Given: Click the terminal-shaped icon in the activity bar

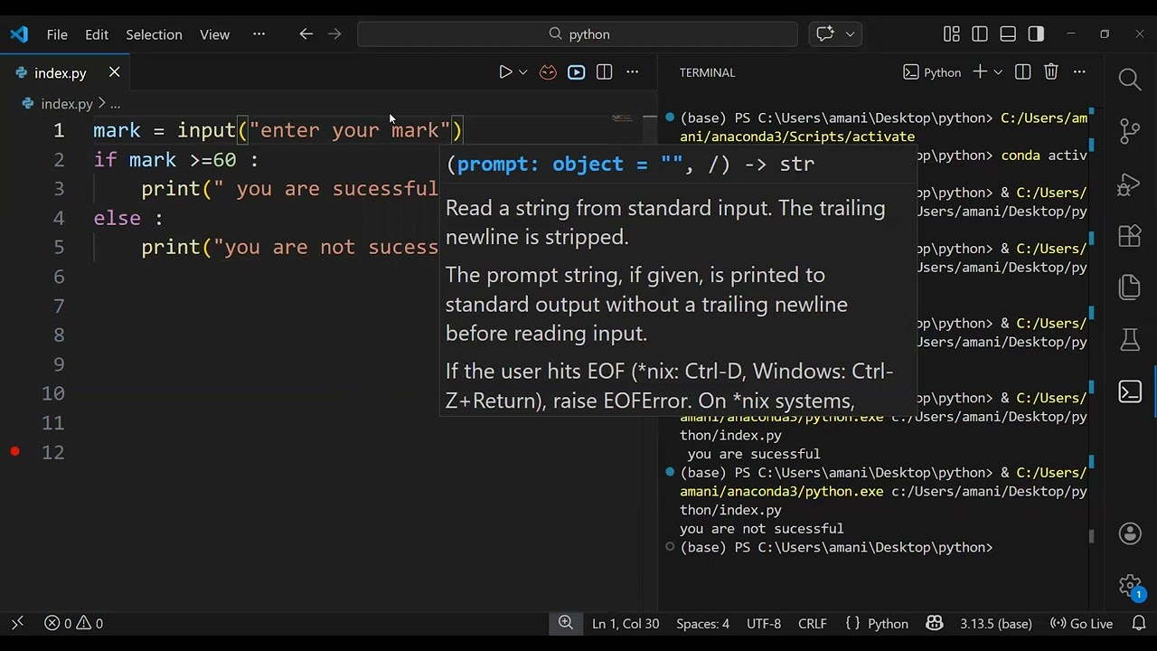Looking at the screenshot, I should (1130, 392).
